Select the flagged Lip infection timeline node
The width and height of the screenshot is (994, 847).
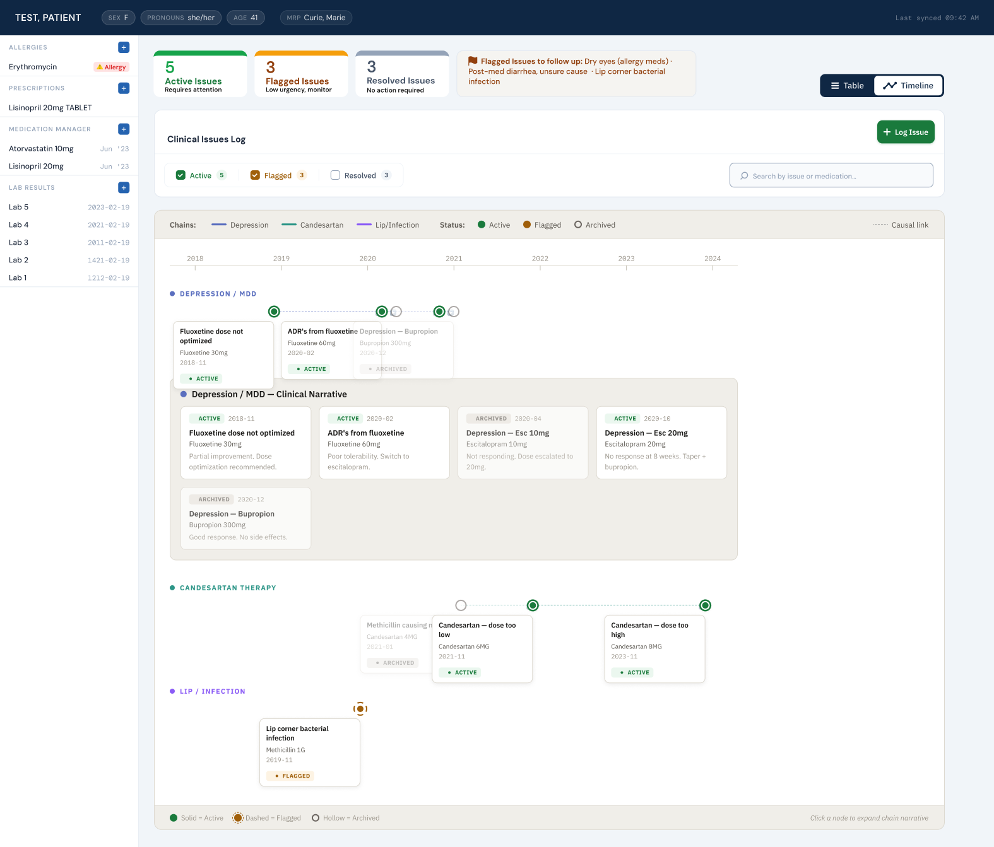(360, 709)
